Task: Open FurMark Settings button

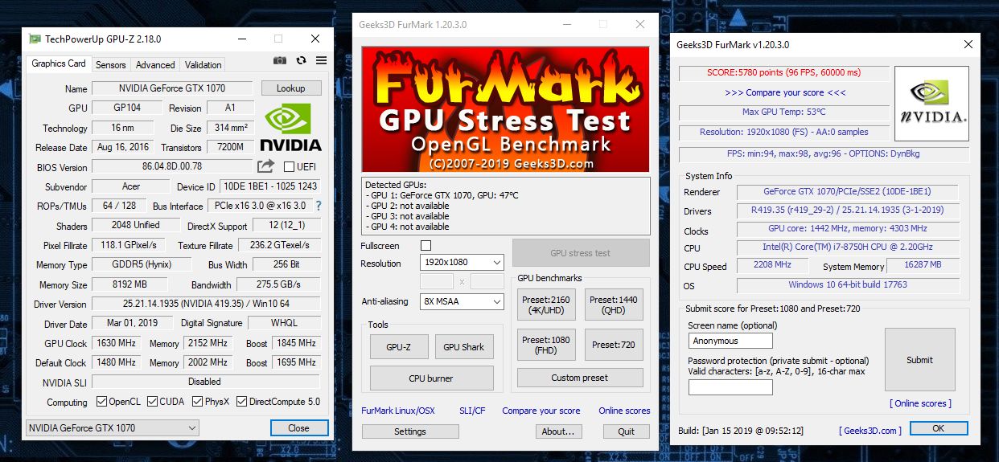Action: coord(410,431)
